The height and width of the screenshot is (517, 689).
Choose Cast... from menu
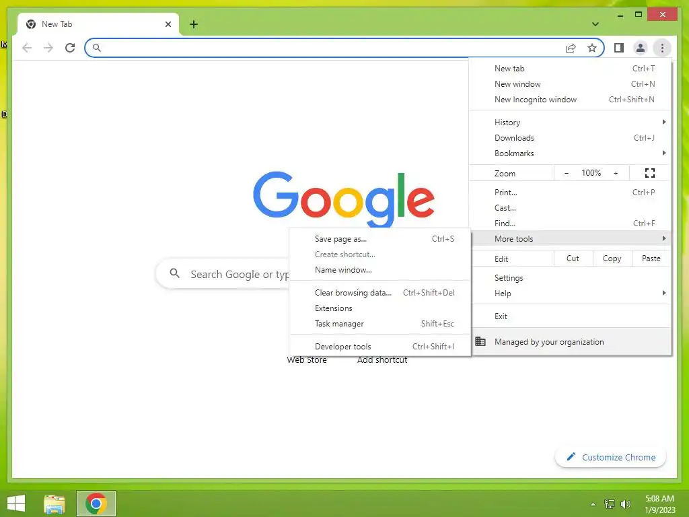(x=570, y=207)
